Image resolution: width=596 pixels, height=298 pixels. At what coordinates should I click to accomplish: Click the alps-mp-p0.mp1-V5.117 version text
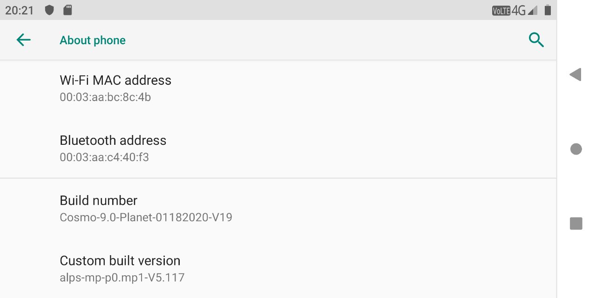coord(122,278)
